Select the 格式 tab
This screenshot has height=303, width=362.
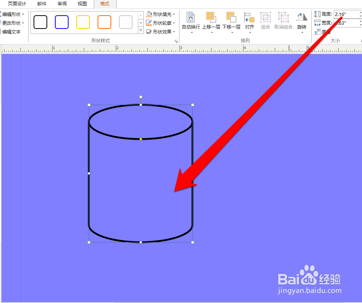(x=105, y=4)
